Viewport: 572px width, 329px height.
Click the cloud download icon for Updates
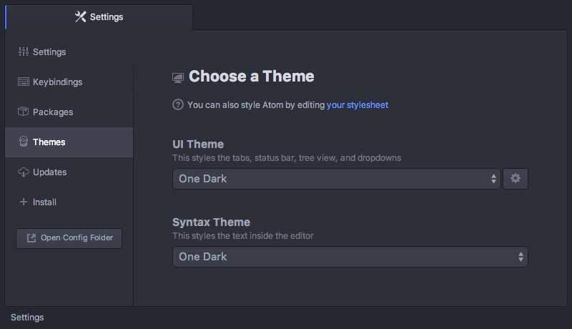(23, 172)
